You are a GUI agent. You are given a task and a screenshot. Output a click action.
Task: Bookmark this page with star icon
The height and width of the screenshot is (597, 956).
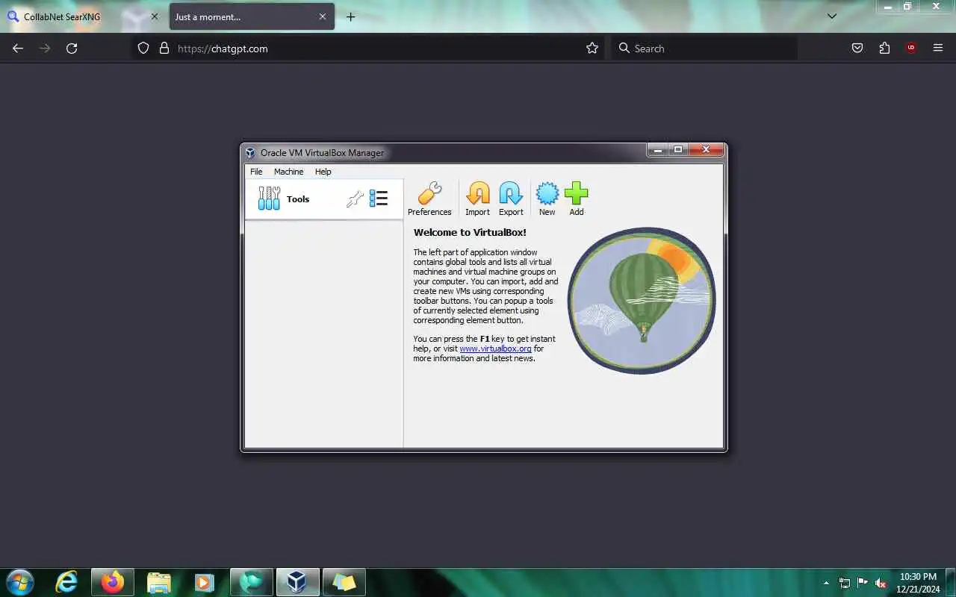tap(592, 48)
